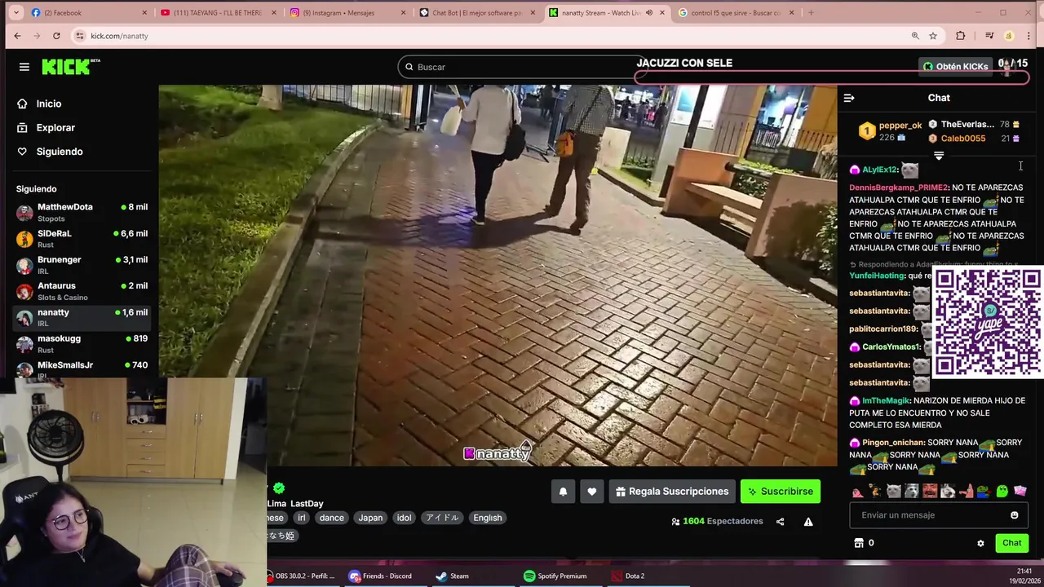Bookmark this page with the star icon
Image resolution: width=1044 pixels, height=587 pixels.
click(933, 36)
